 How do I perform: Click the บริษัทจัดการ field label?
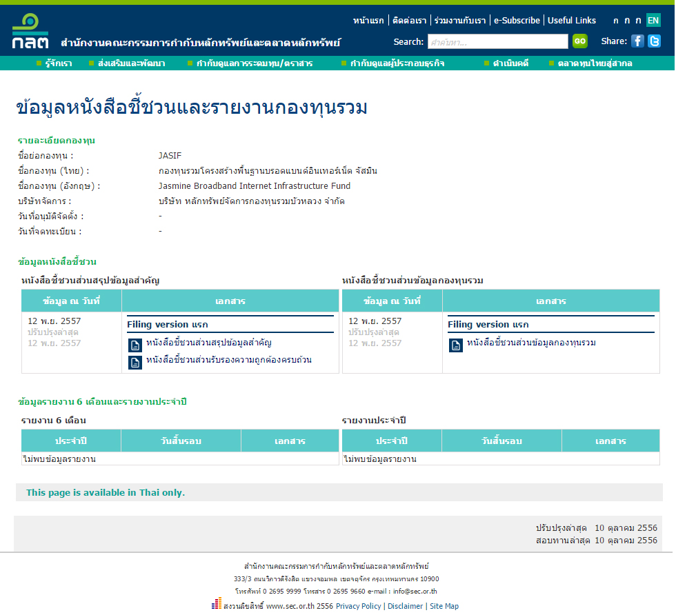(44, 201)
